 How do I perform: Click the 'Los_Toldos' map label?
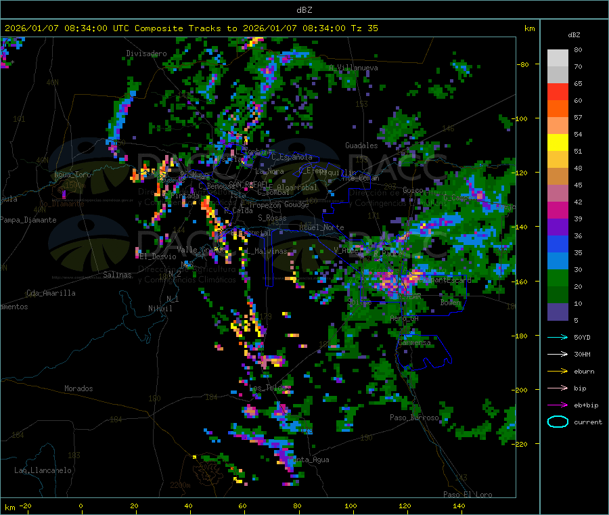pyautogui.click(x=269, y=388)
